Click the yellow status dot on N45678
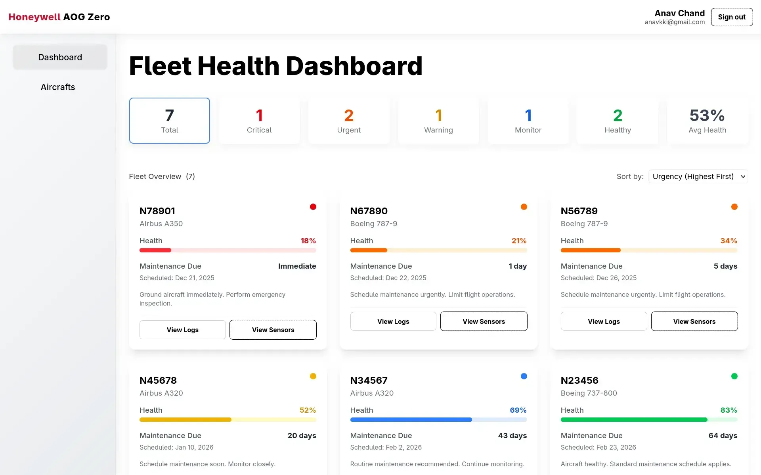The image size is (761, 475). (x=313, y=376)
